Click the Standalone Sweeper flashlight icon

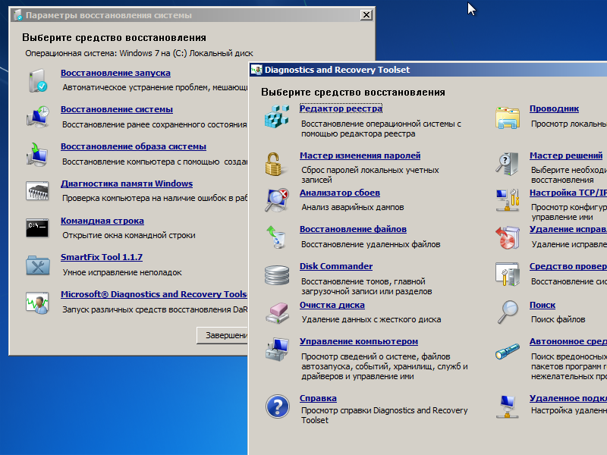pyautogui.click(x=507, y=351)
